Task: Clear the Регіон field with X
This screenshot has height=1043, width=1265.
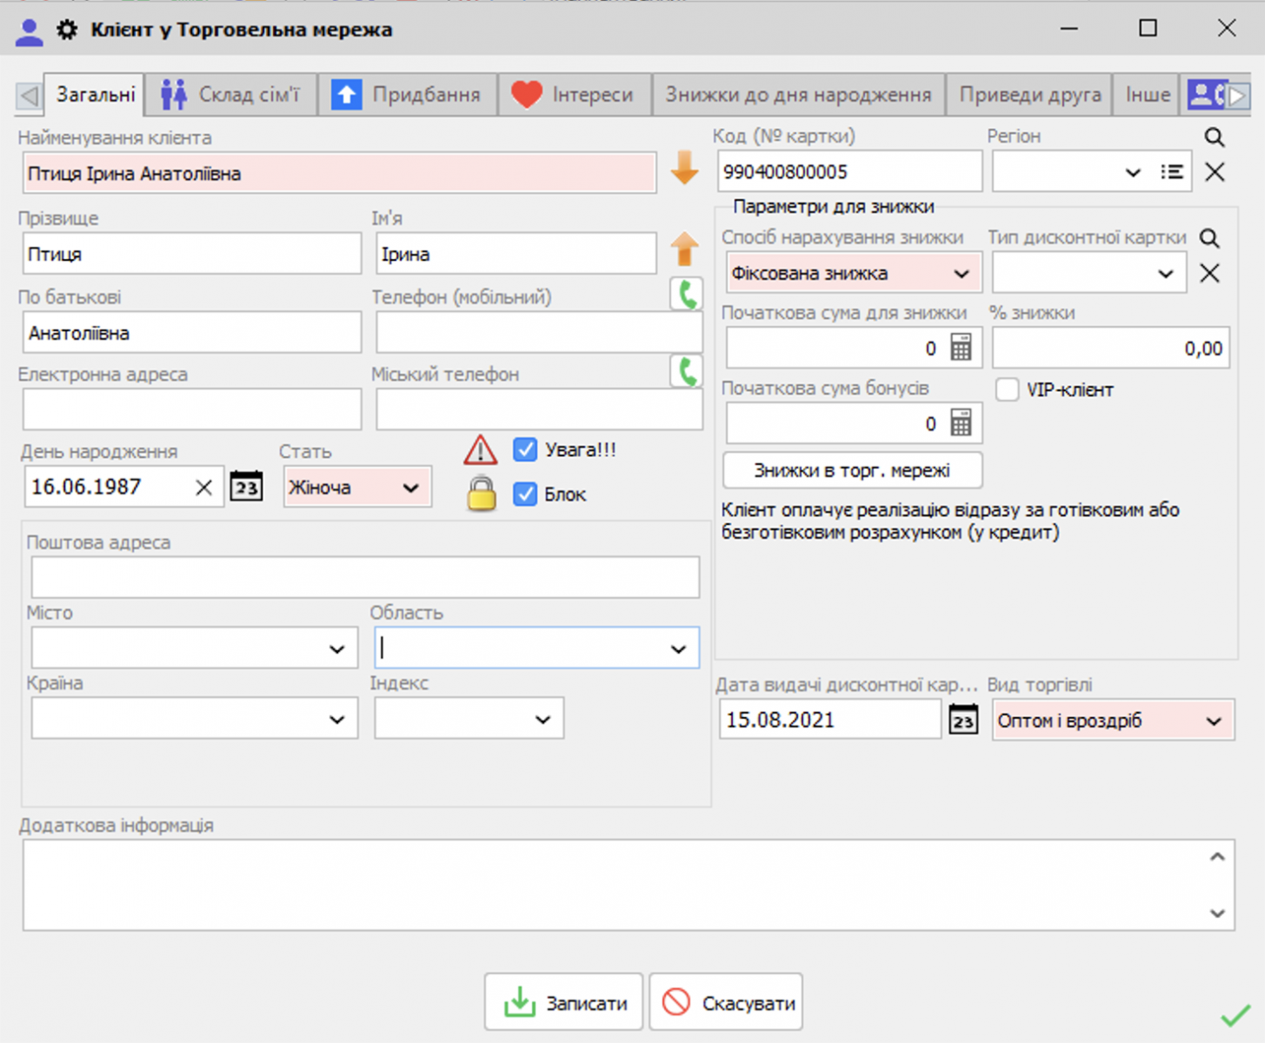Action: pos(1215,172)
